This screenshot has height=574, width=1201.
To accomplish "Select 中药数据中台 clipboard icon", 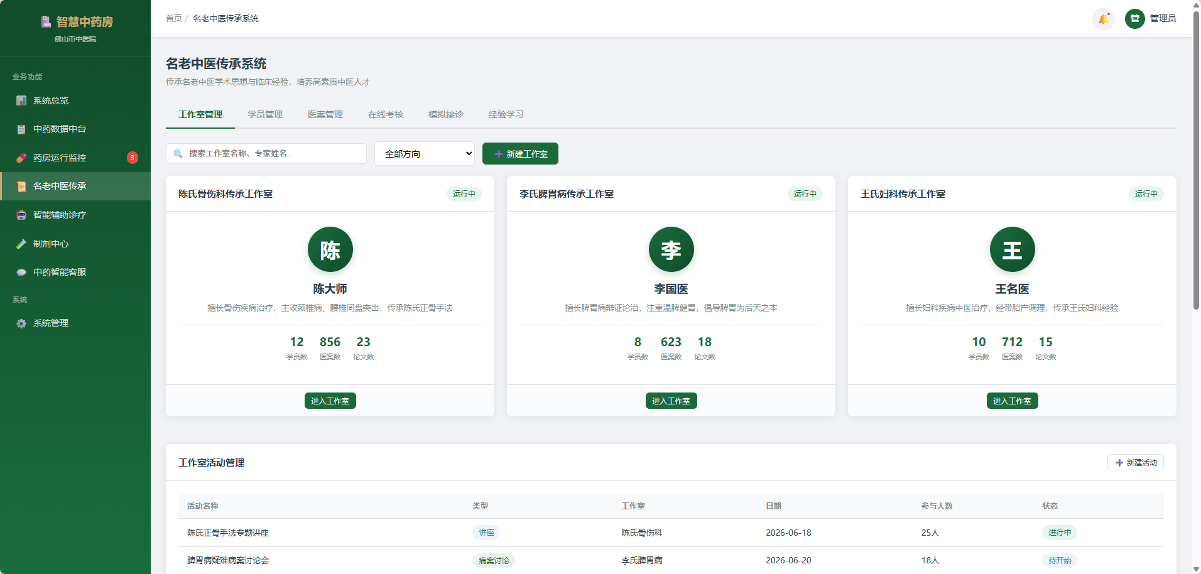I will (21, 129).
